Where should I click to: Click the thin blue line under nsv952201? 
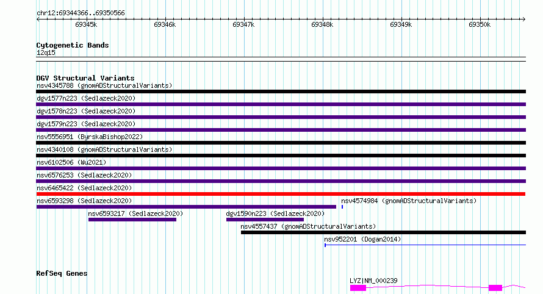tap(425, 245)
